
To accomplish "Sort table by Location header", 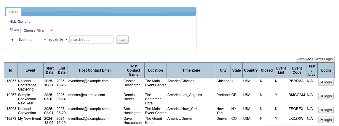I will (156, 70).
